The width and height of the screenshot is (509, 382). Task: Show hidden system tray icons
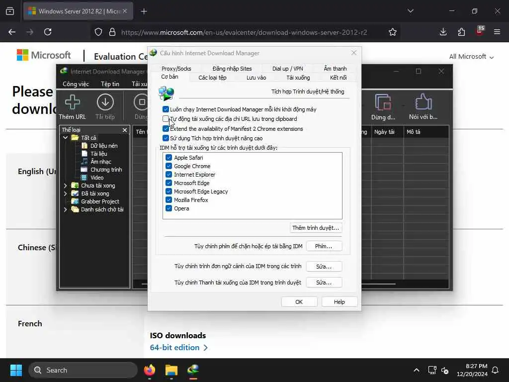click(417, 370)
